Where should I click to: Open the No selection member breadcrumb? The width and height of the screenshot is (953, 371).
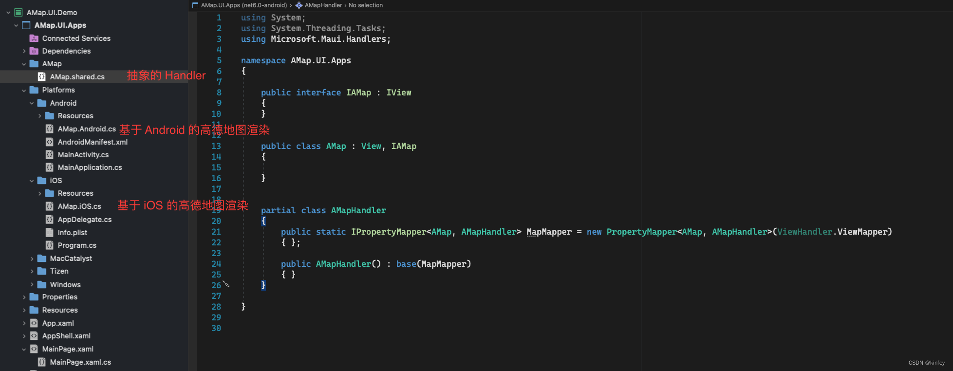(366, 5)
